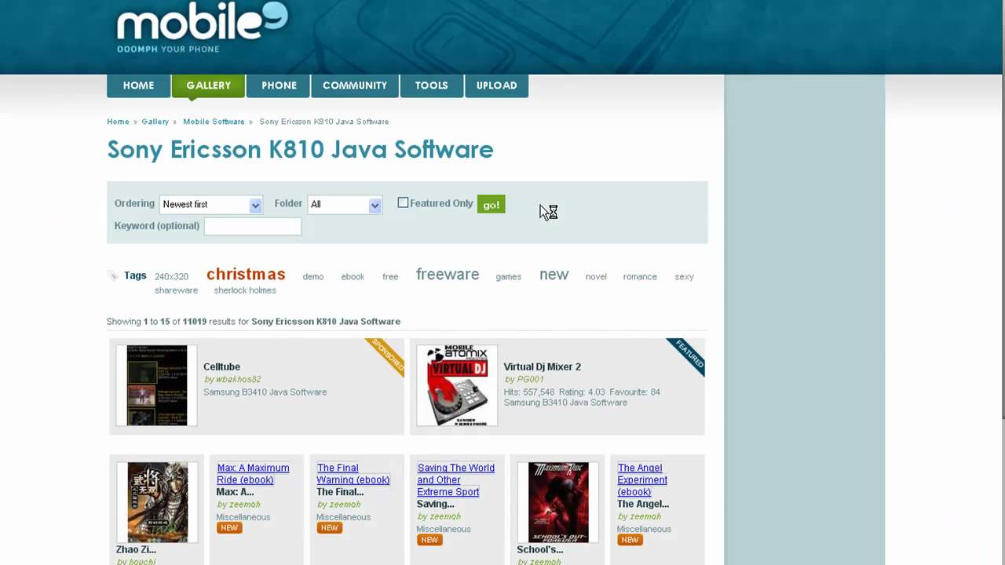Viewport: 1005px width, 565px height.
Task: Click zeemoh author under Max: A...
Action: click(244, 505)
